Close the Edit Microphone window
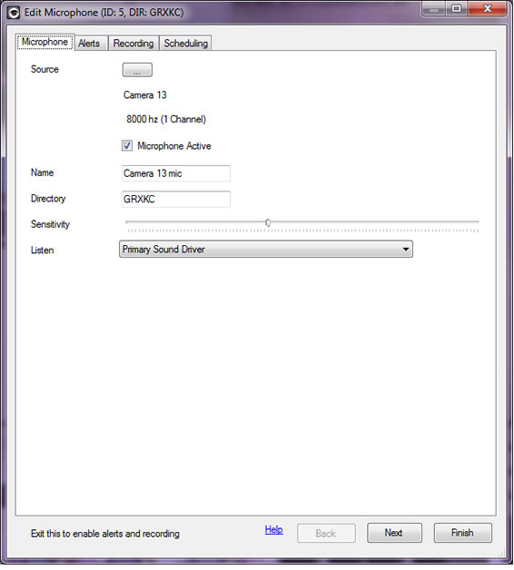 tap(488, 9)
